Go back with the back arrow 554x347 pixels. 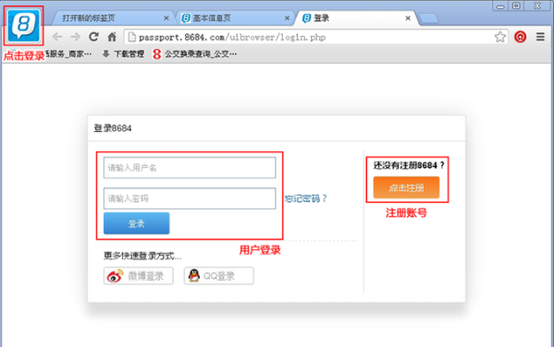coord(57,37)
